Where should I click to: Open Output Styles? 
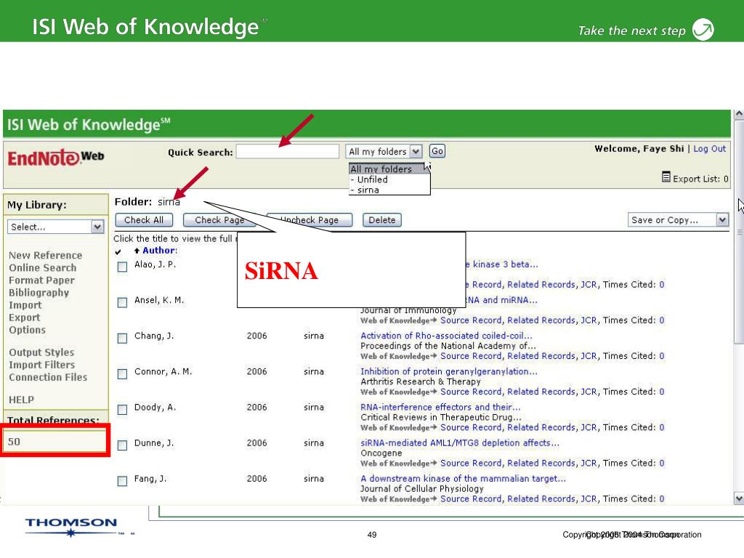[41, 352]
